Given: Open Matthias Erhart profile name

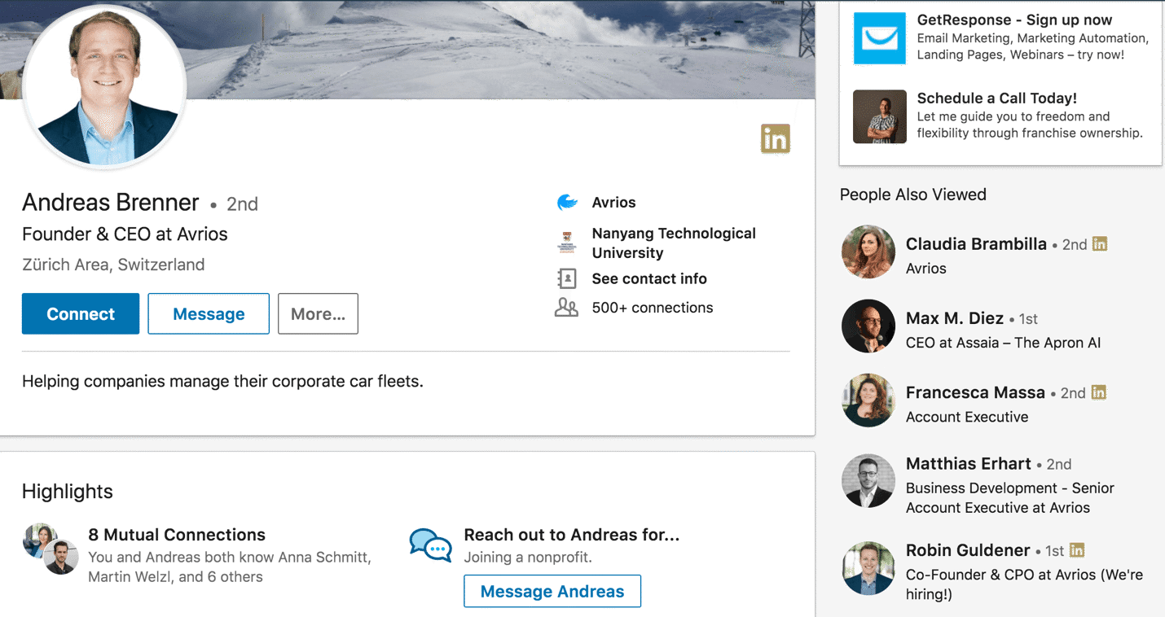Looking at the screenshot, I should (969, 463).
